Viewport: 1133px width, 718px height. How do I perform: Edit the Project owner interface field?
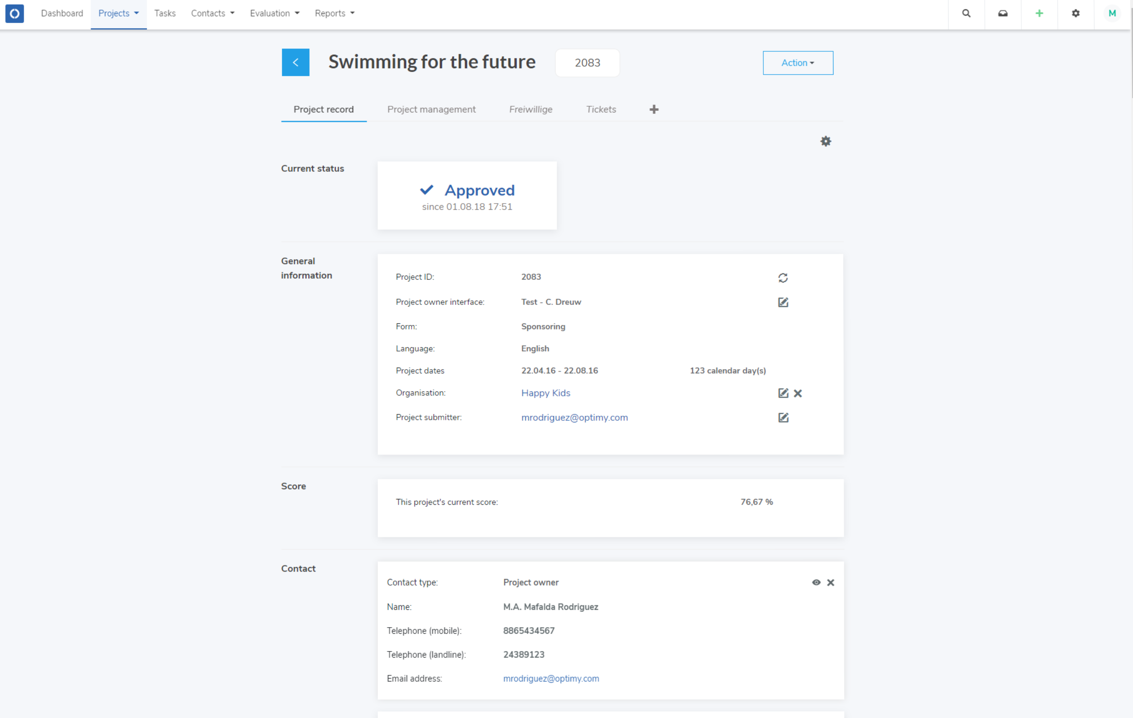pyautogui.click(x=783, y=302)
